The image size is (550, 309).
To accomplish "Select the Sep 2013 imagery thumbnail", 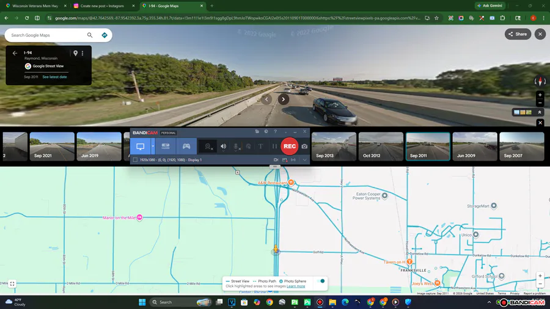I will [334, 147].
